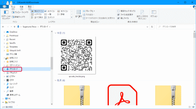Enable Item check boxes

pyautogui.click(x=126, y=11)
